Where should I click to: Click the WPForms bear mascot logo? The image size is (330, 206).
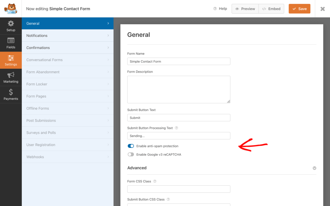click(x=11, y=9)
